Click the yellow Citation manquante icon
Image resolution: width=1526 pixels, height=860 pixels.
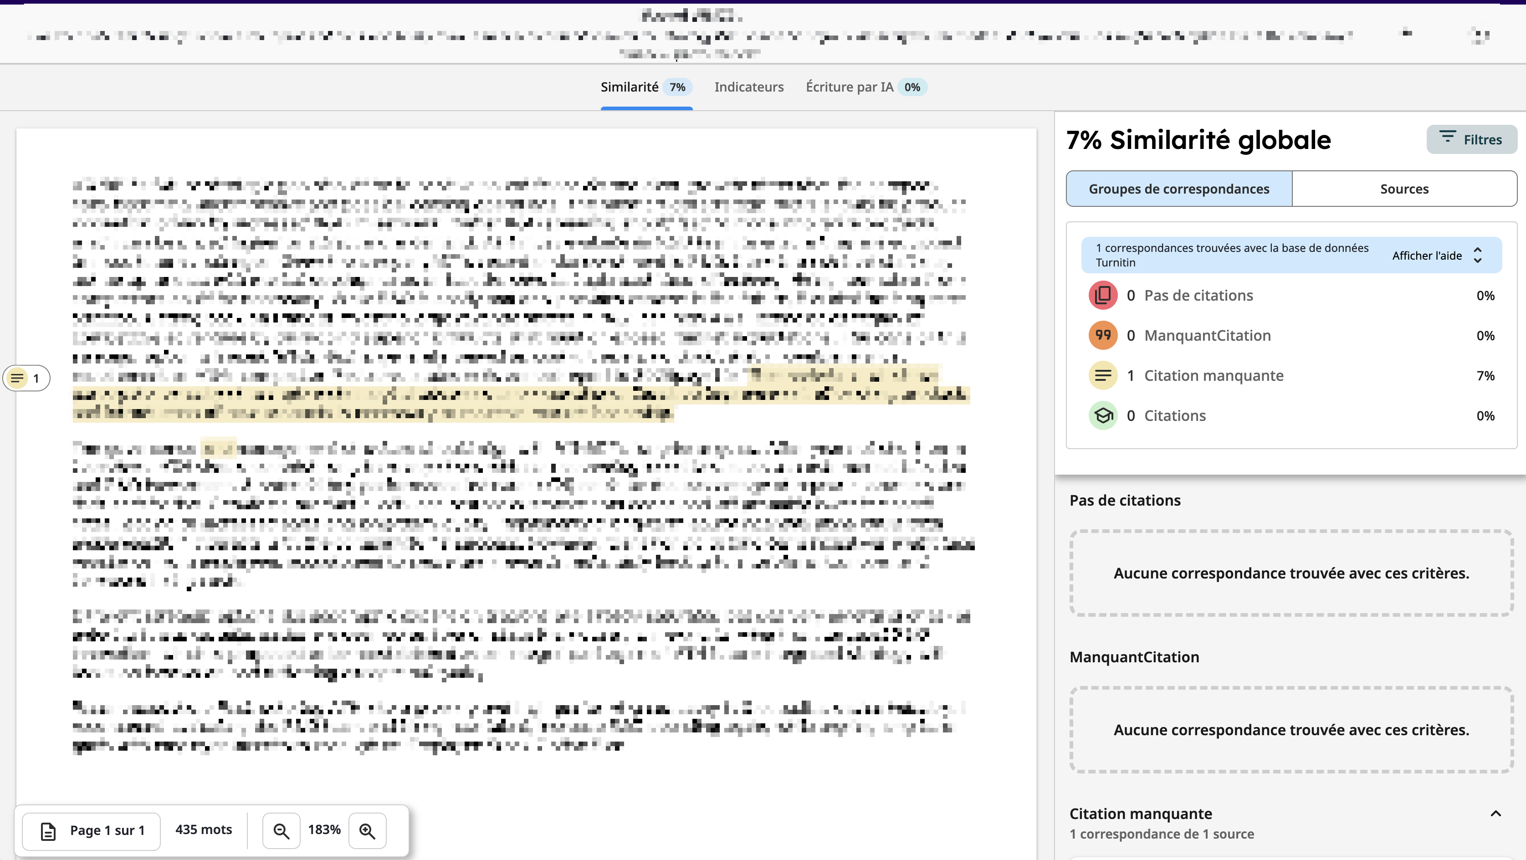tap(1102, 375)
